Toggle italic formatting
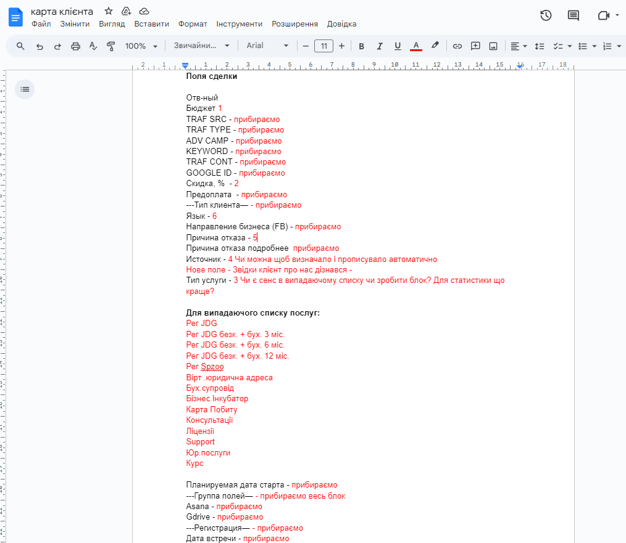 pos(380,46)
